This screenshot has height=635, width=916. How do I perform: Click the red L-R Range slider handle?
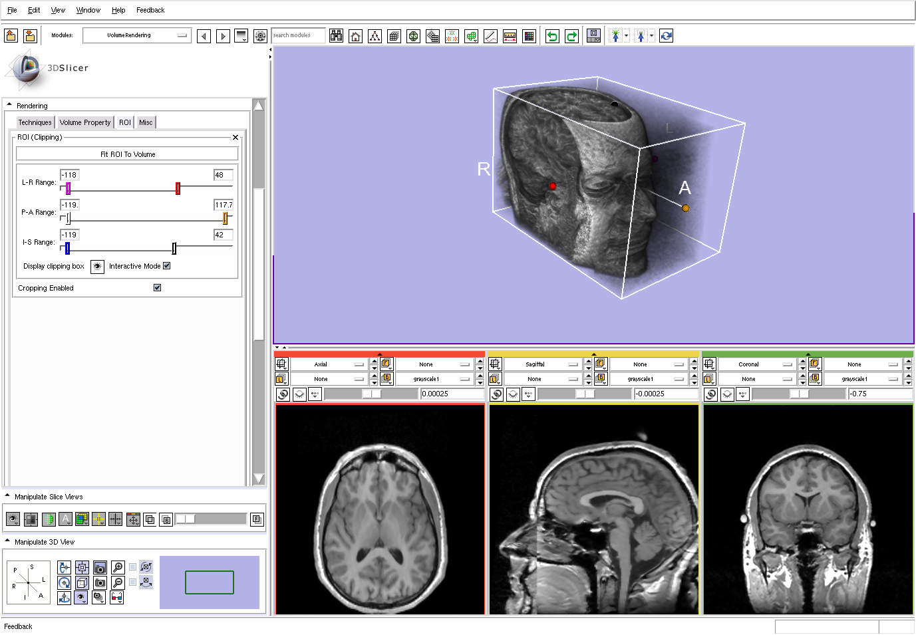[x=178, y=188]
